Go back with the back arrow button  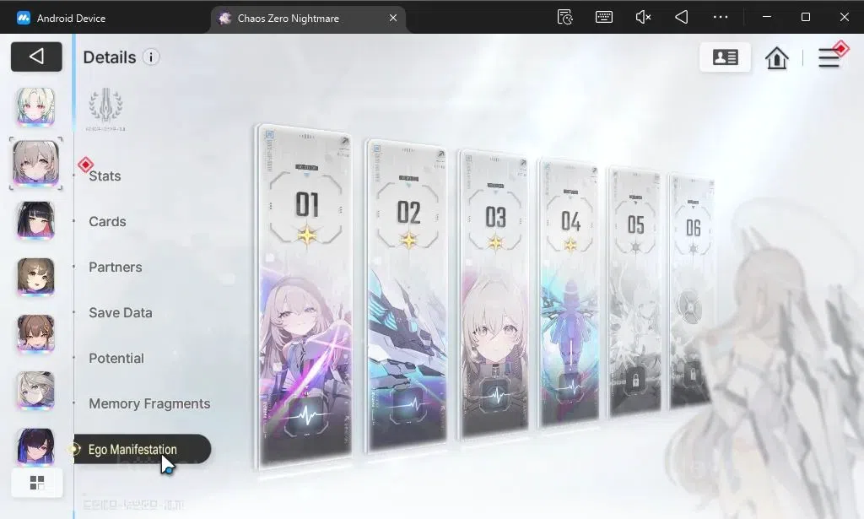tap(36, 57)
